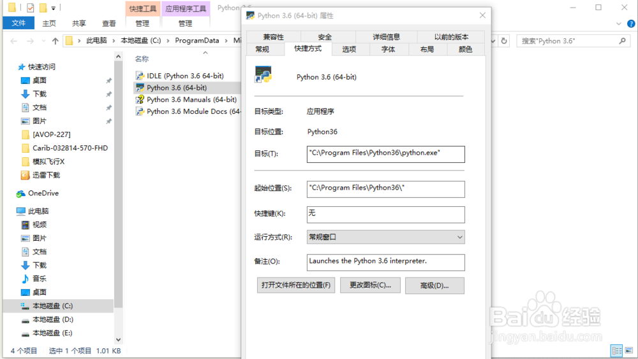
Task: Click breadcrumb arrow after 此电脑
Action: 114,41
